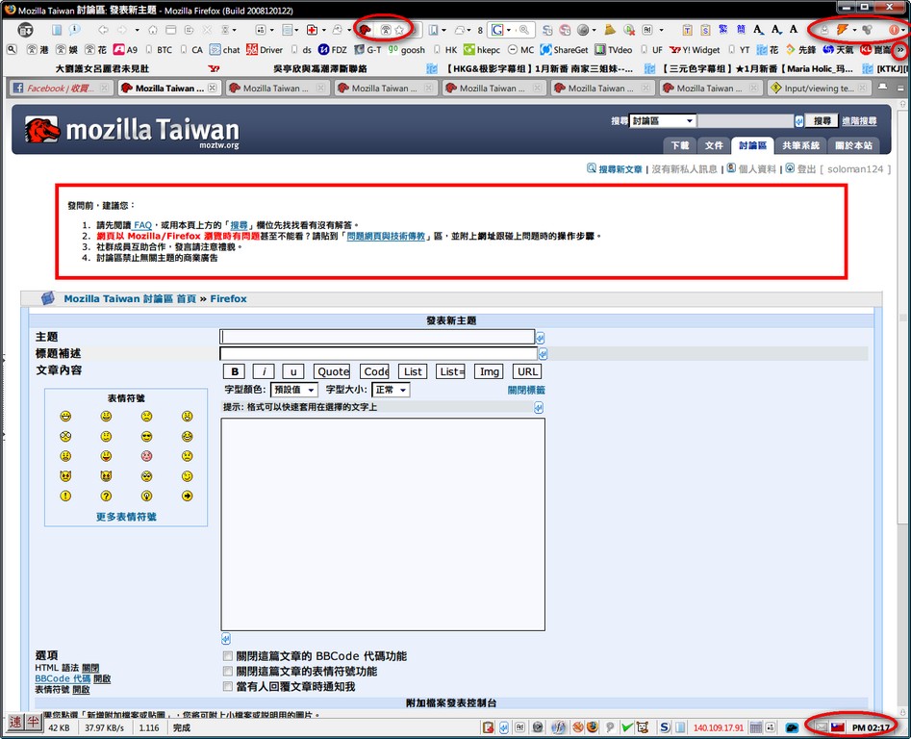Click the Mozilla Taiwan dinosaur logo
Image resolution: width=911 pixels, height=739 pixels.
(42, 129)
